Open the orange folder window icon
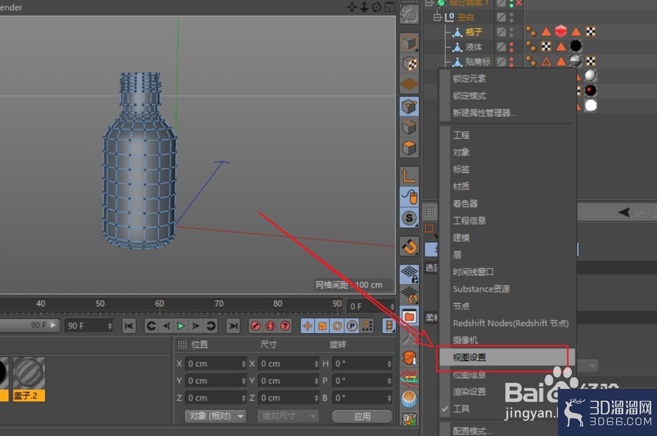 pos(409,316)
